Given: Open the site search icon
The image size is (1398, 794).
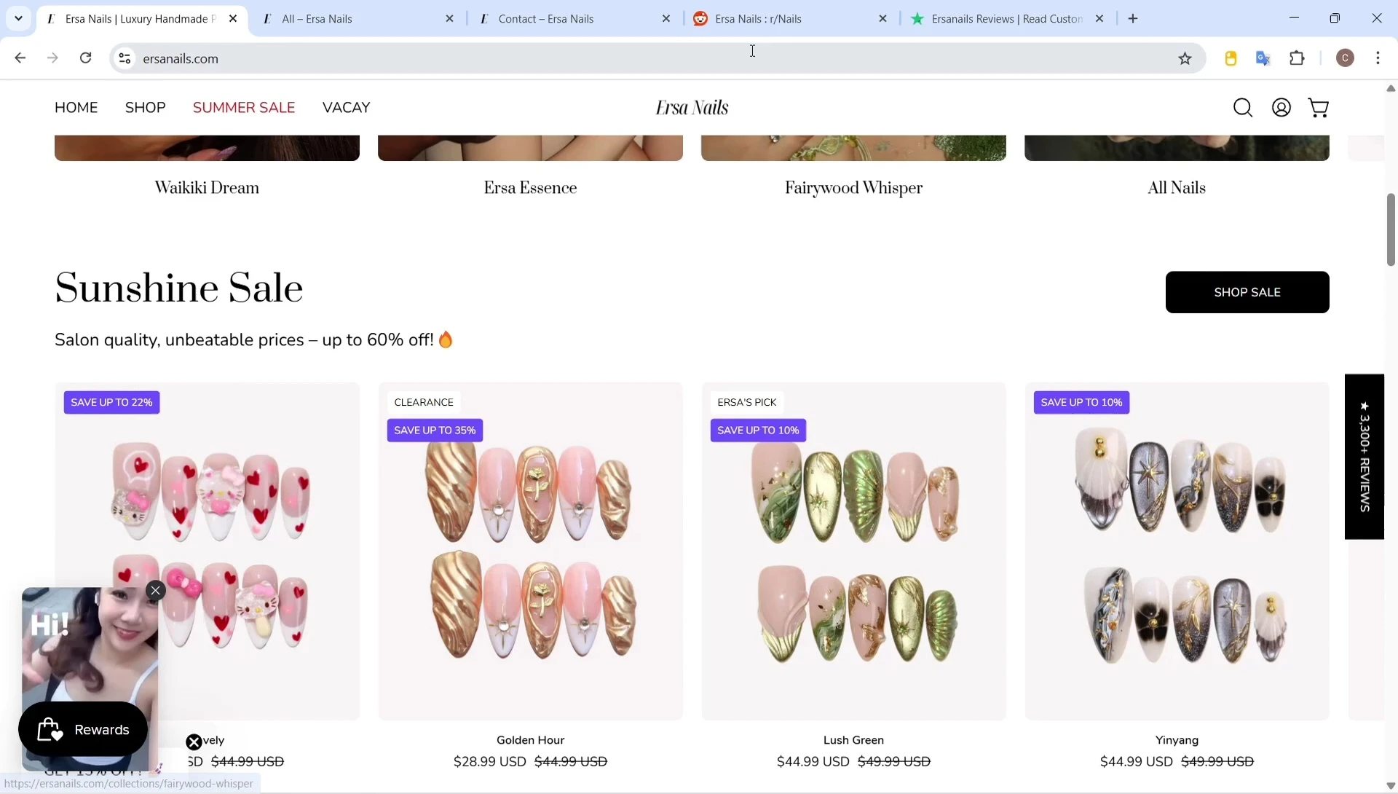Looking at the screenshot, I should pyautogui.click(x=1243, y=108).
